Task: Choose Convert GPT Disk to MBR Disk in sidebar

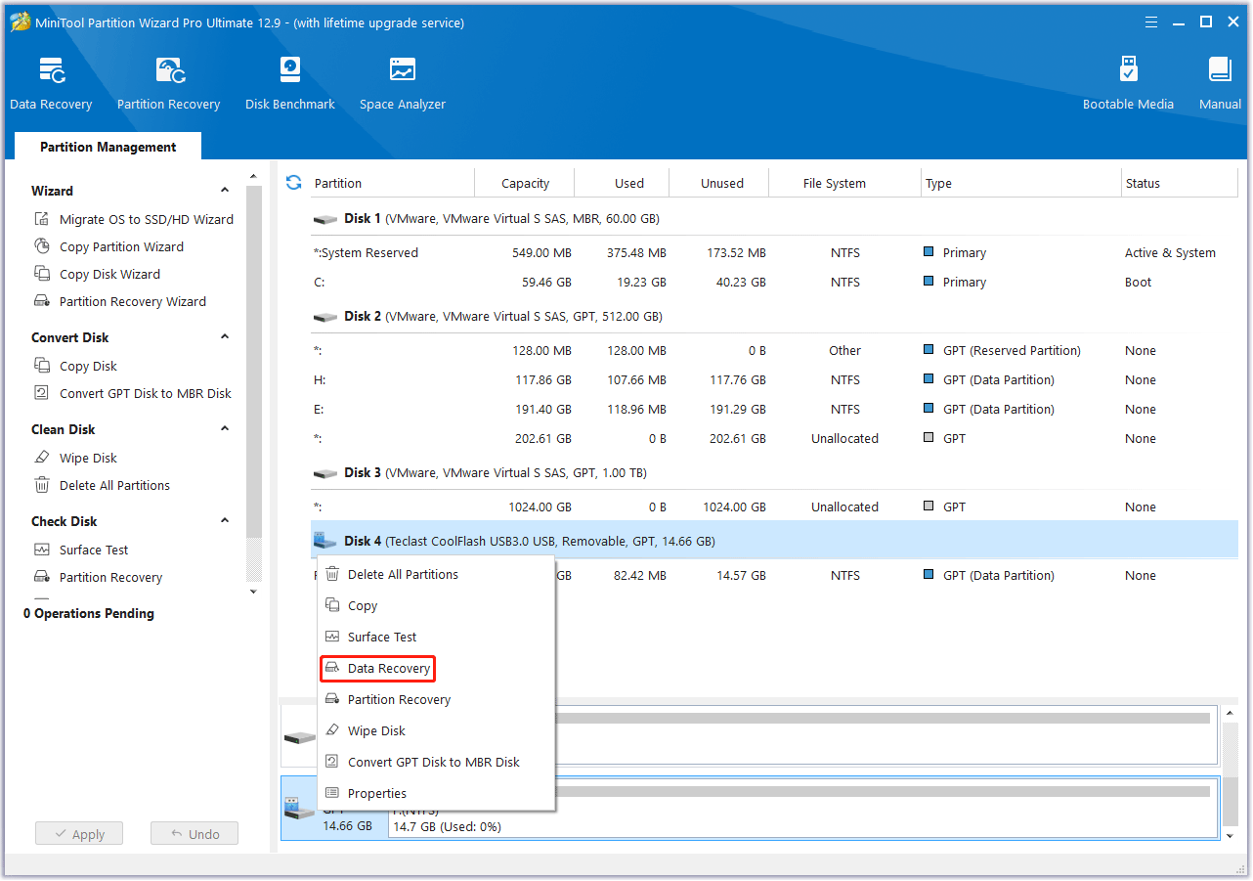Action: point(133,393)
